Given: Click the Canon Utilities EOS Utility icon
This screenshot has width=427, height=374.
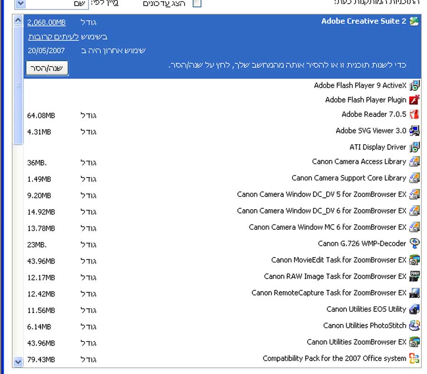Looking at the screenshot, I should (x=415, y=309).
